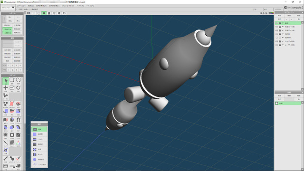Select the Bone tool
Screen dimensions: 304x171
click(6, 159)
